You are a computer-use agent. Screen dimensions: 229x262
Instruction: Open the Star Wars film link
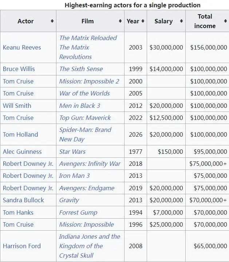point(72,152)
